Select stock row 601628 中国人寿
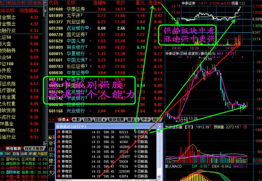262x181 pixels. pyautogui.click(x=106, y=41)
